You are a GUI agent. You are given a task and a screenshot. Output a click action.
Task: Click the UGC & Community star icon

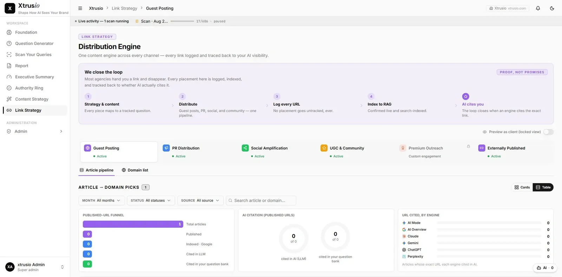coord(324,148)
